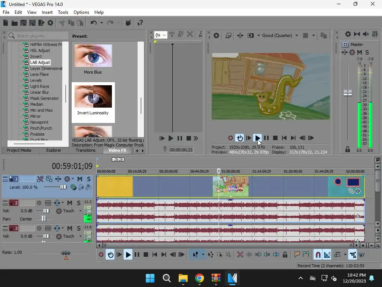Click the yellow clip at timeline start

[x=115, y=186]
